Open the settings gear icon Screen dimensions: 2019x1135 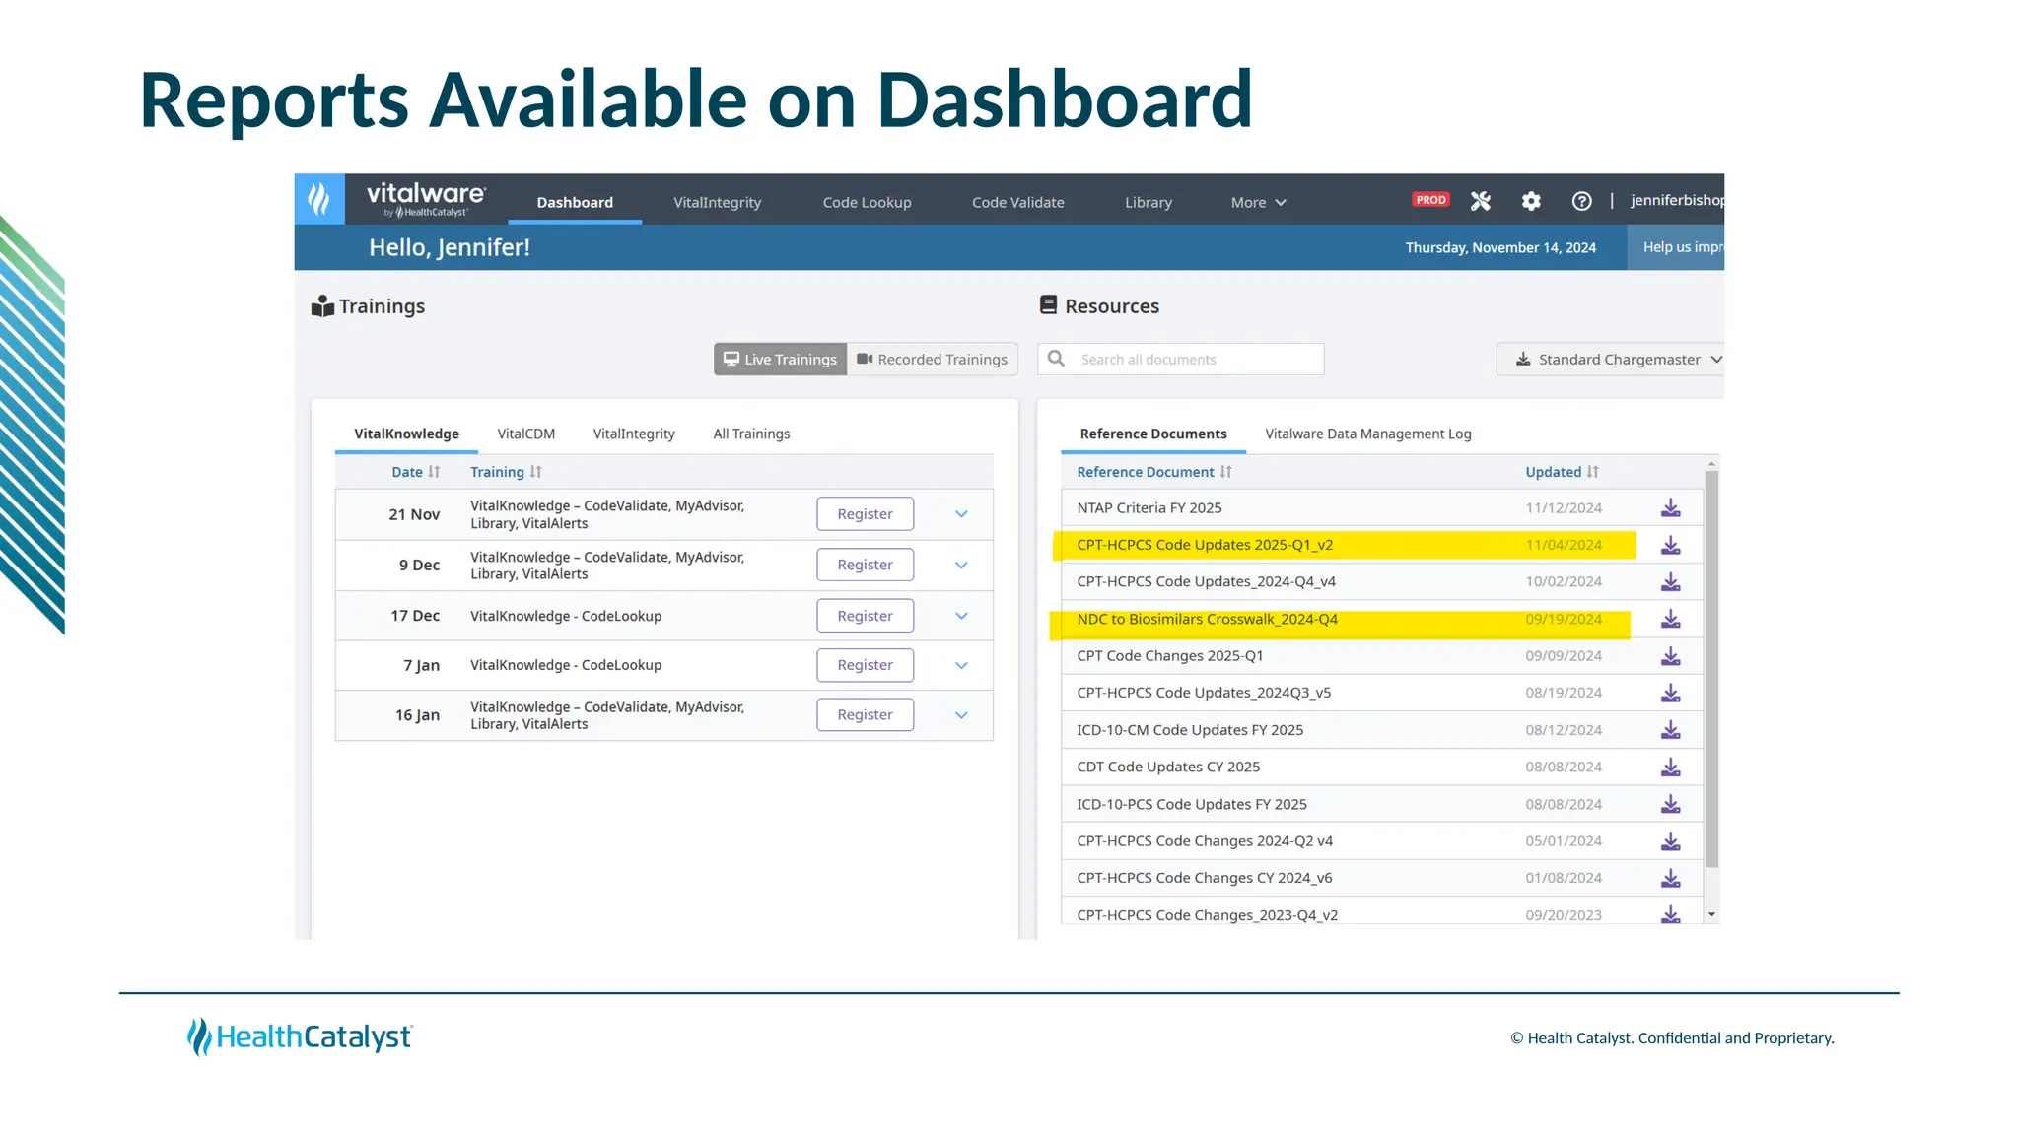tap(1530, 201)
